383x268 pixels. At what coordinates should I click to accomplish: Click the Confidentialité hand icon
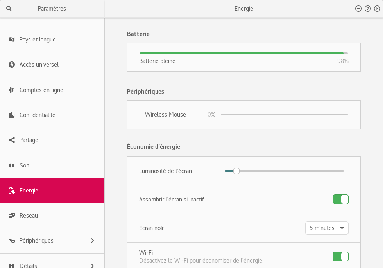[x=12, y=115]
